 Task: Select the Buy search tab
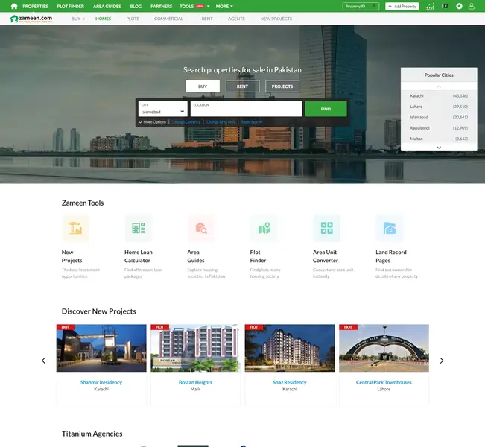point(203,86)
